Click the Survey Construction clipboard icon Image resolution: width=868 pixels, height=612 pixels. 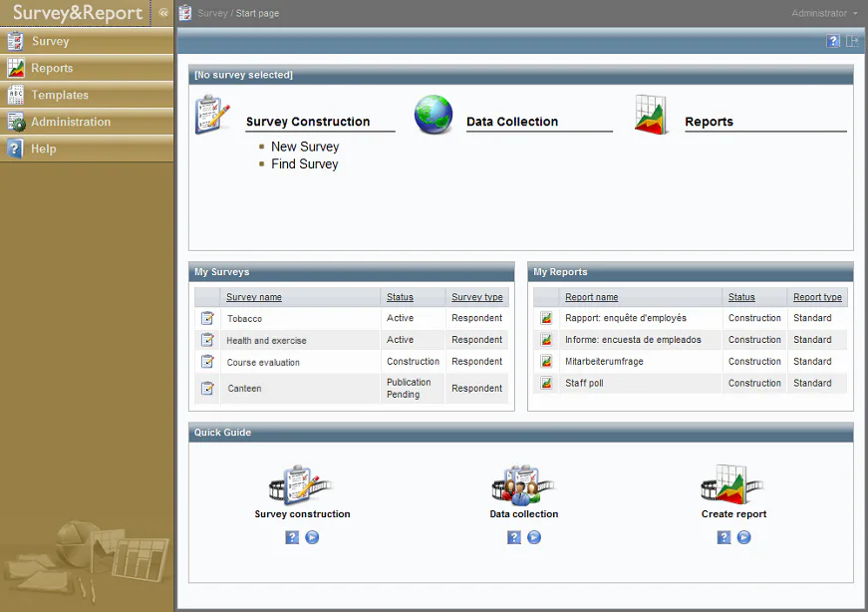pyautogui.click(x=212, y=114)
